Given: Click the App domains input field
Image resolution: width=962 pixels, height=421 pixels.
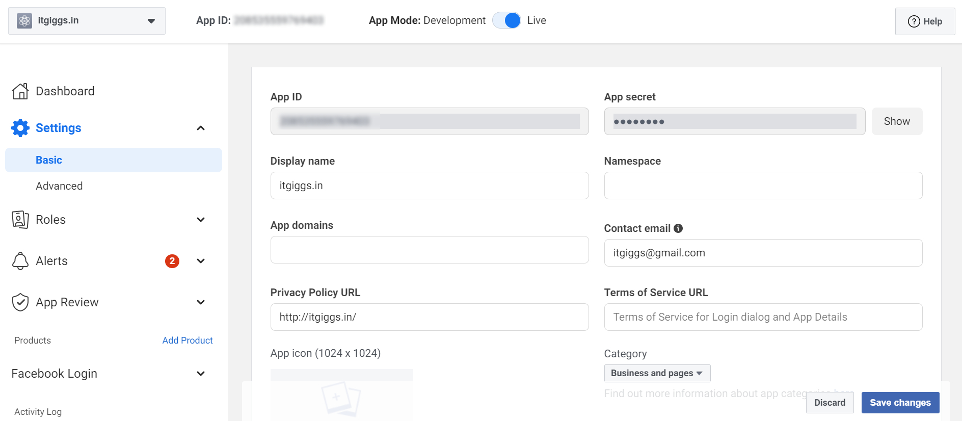Looking at the screenshot, I should click(x=430, y=250).
